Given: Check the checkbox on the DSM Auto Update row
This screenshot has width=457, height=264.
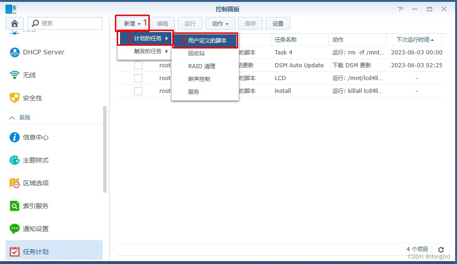Looking at the screenshot, I should click(138, 65).
